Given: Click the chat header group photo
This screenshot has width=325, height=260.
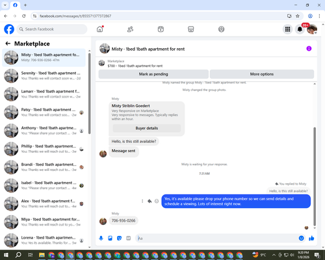Looking at the screenshot, I should (x=105, y=48).
